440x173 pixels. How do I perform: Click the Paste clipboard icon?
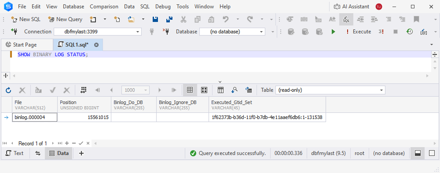[211, 19]
